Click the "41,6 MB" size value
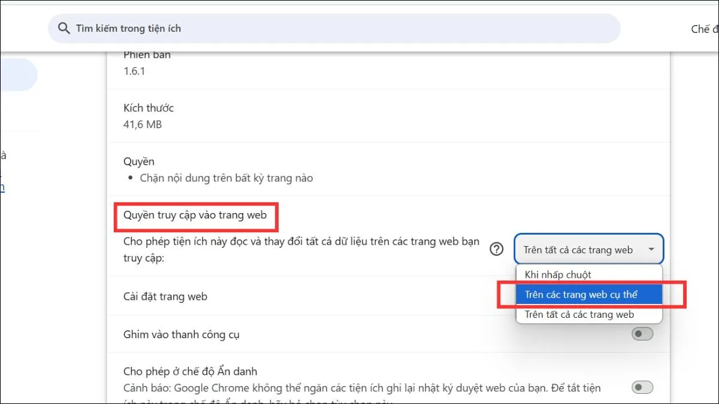This screenshot has height=404, width=719. [143, 124]
